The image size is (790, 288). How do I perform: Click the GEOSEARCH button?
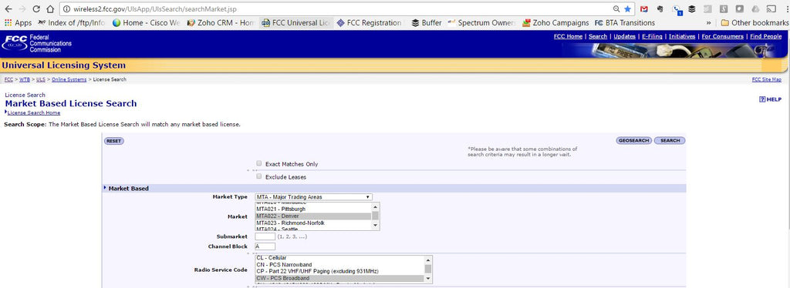tap(634, 141)
